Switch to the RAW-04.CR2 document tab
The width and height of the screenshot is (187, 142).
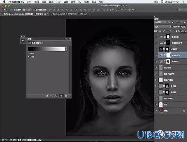tap(70, 14)
